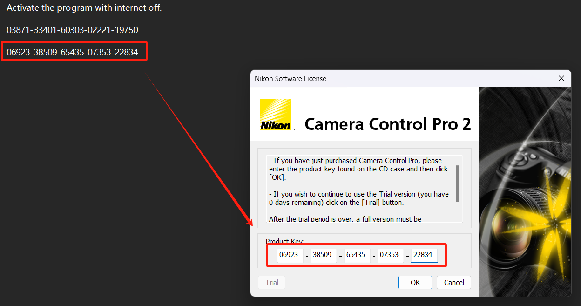
Task: Click the Nikon logo in dialog
Action: pyautogui.click(x=276, y=115)
